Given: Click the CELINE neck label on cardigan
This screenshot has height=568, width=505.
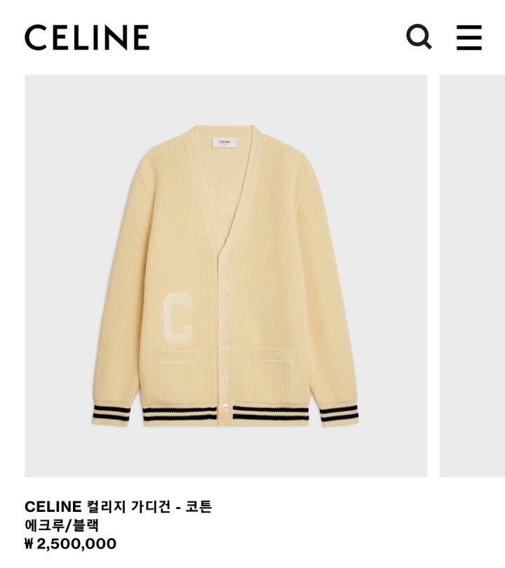Looking at the screenshot, I should pyautogui.click(x=224, y=142).
